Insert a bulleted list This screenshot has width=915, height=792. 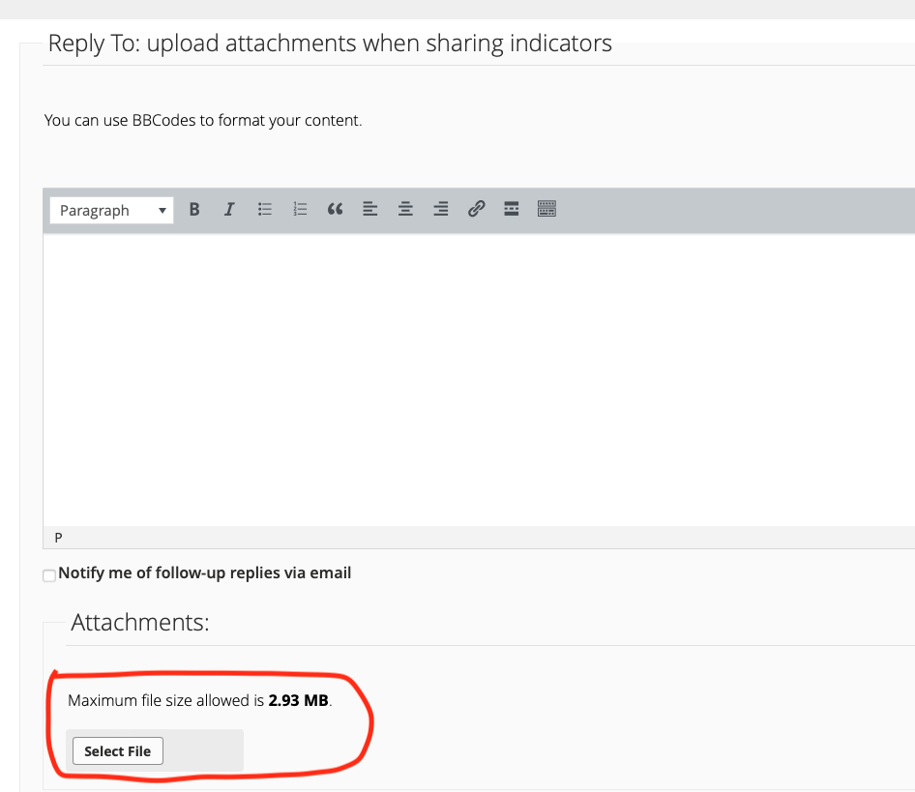click(265, 209)
